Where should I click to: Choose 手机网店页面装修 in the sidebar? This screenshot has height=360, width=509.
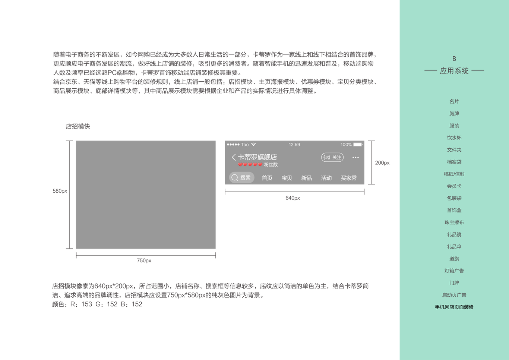(x=454, y=307)
